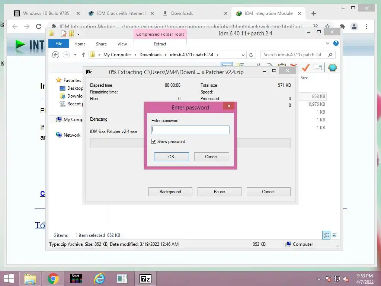381x286 pixels.
Task: Open the Windows Start button
Action: (9, 279)
